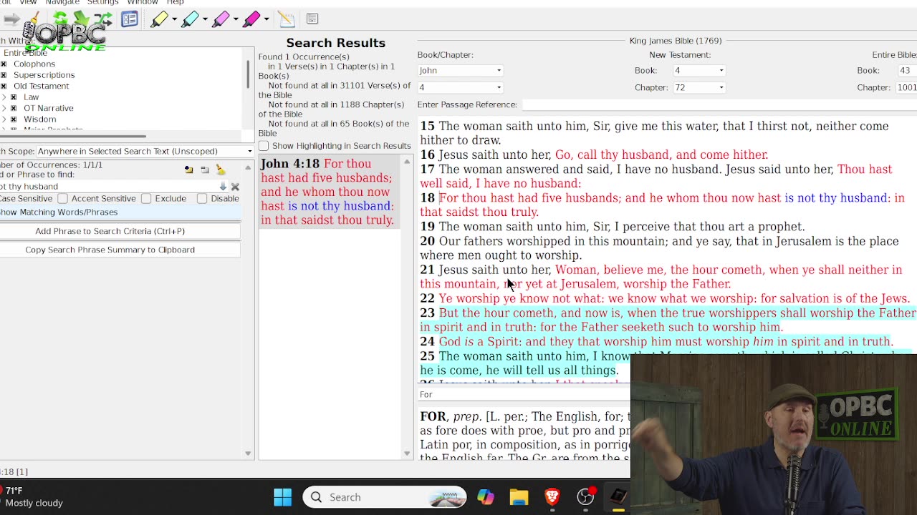Click the small panel icon after the notes icon
The height and width of the screenshot is (515, 917).
[x=312, y=19]
